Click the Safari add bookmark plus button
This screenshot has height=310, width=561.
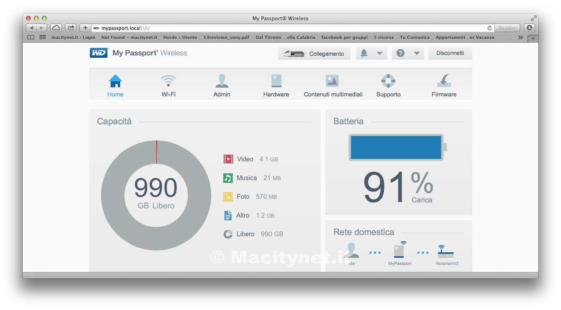(85, 28)
